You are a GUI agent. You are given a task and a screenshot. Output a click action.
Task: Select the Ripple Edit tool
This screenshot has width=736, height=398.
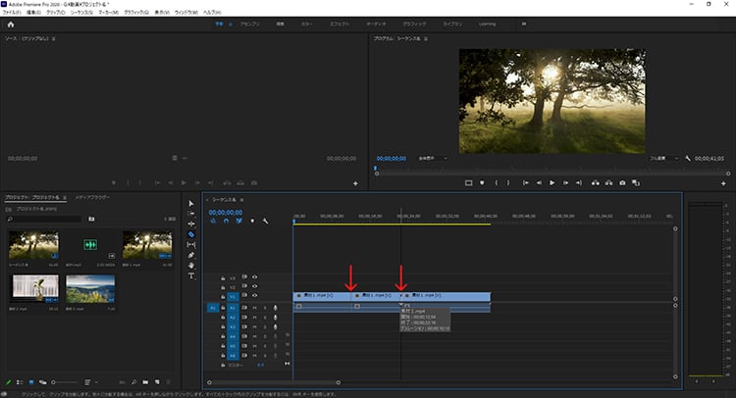point(191,224)
